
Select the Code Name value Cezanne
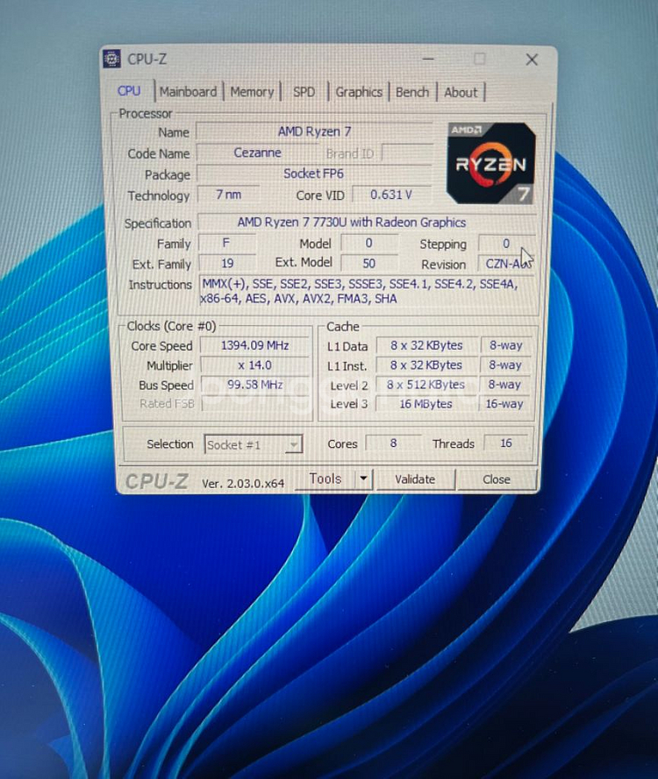pos(257,153)
